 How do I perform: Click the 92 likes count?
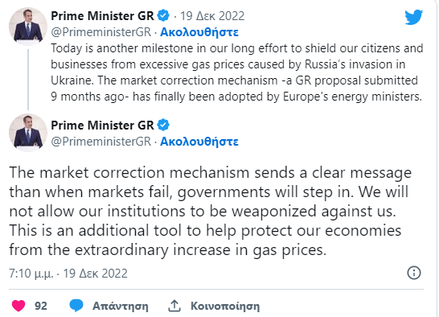click(41, 306)
